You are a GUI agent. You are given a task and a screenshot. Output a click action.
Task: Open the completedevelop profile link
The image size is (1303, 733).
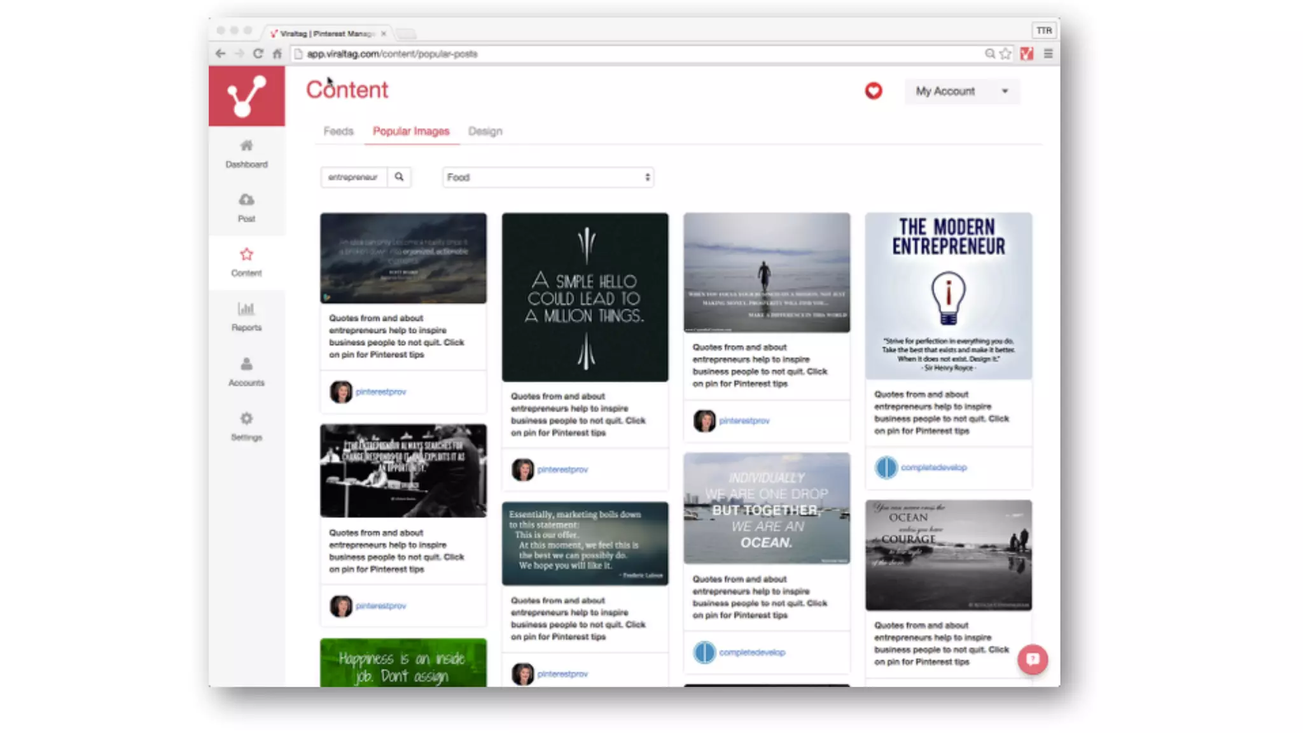[933, 468]
